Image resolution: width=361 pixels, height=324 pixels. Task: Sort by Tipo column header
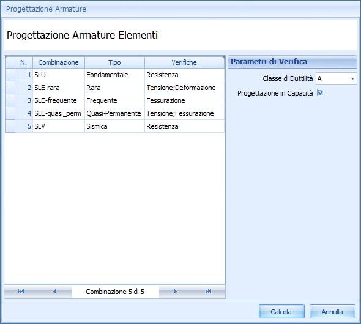114,62
